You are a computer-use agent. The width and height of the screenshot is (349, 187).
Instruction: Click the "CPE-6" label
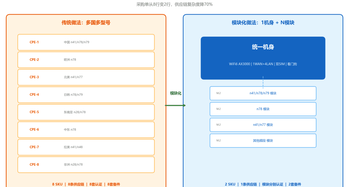tap(34, 129)
